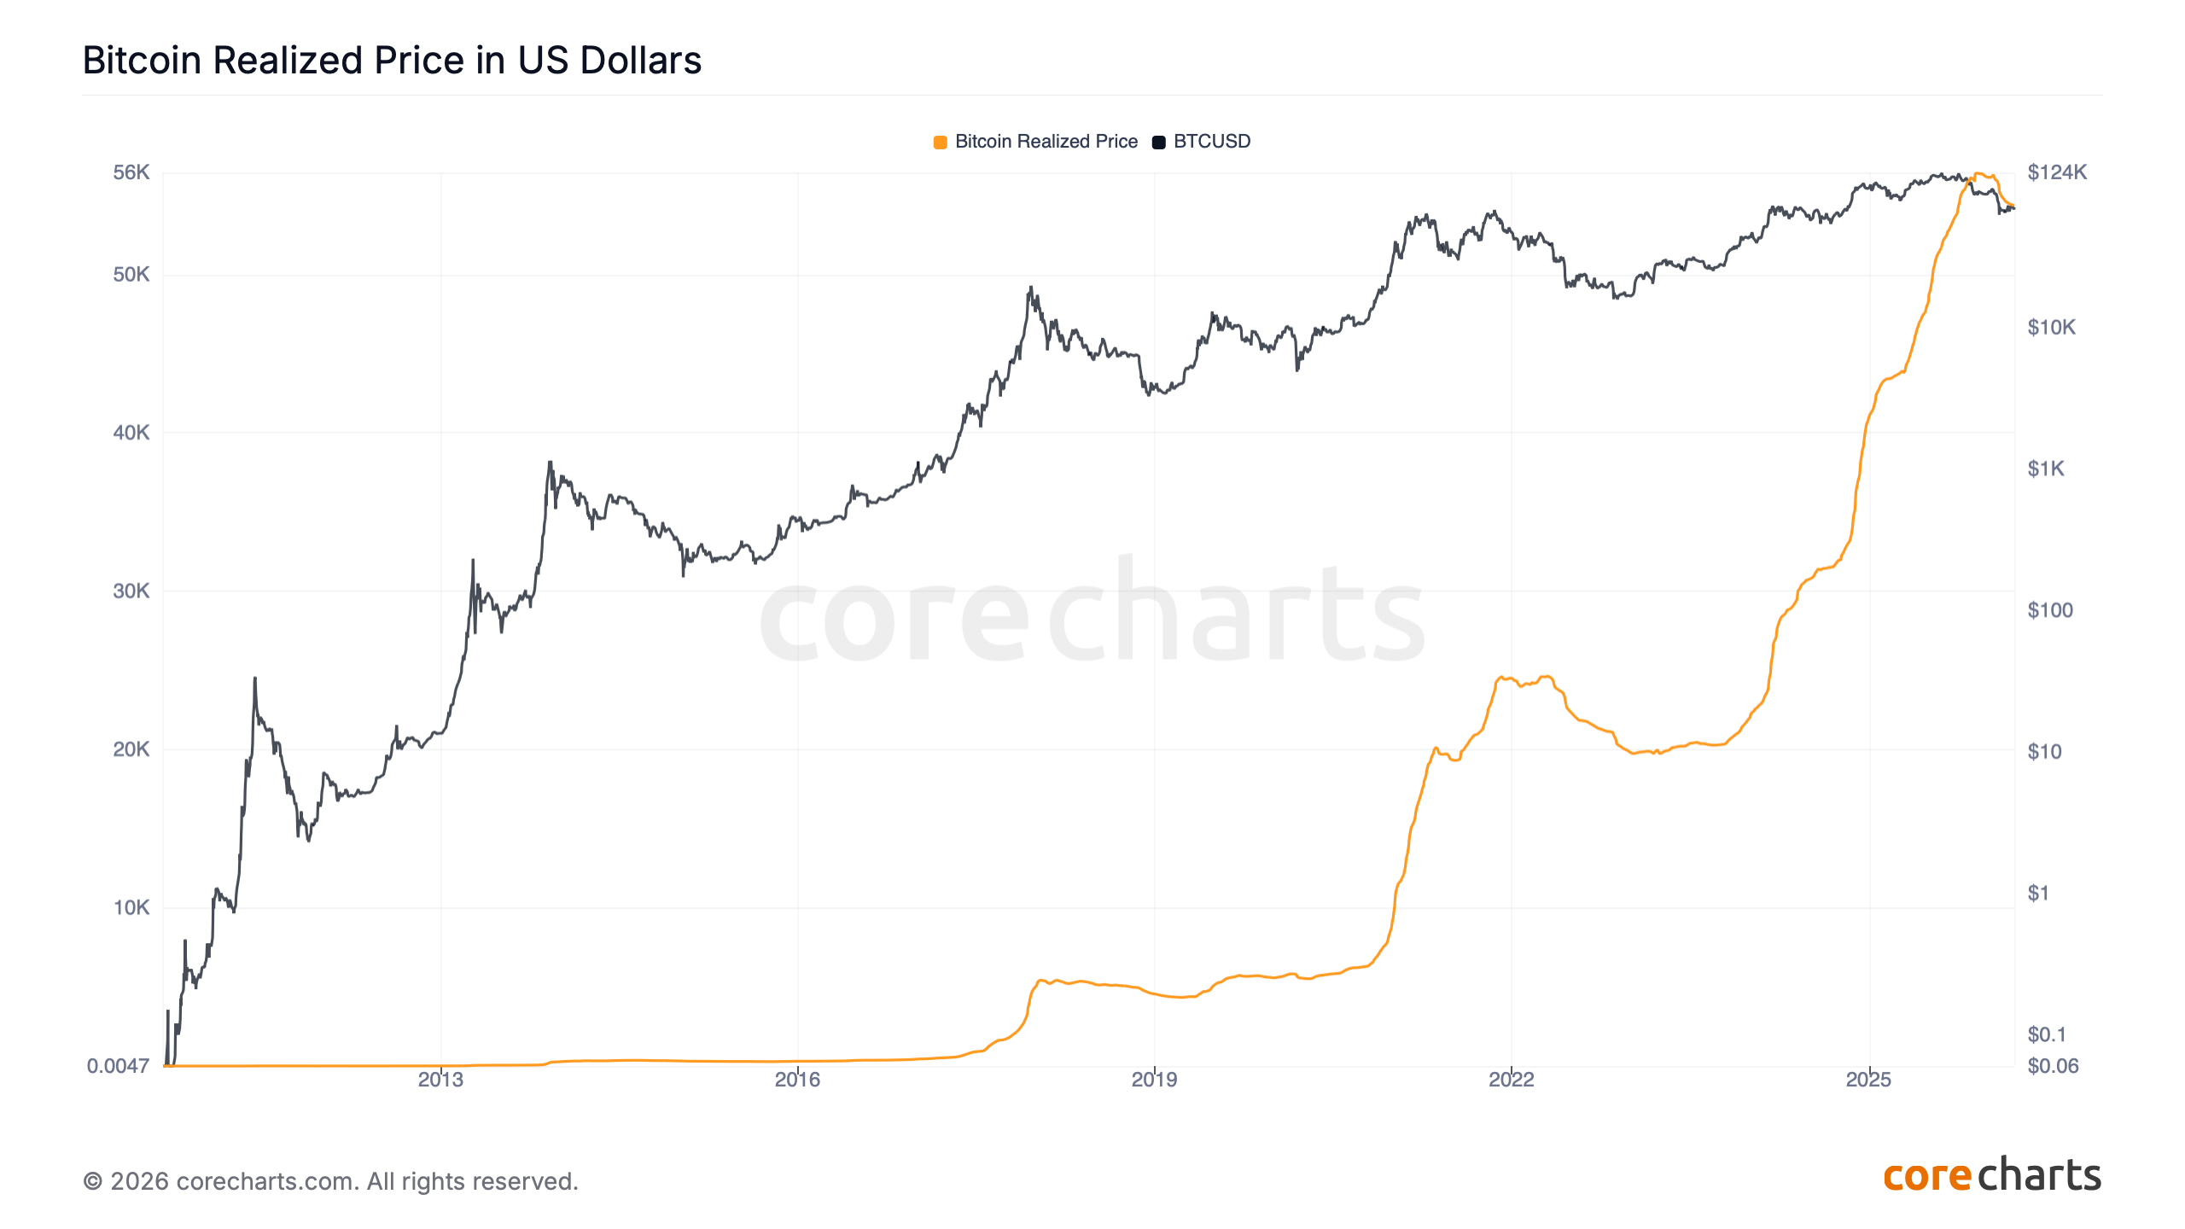Toggle the BTCUSD series label in legend
The width and height of the screenshot is (2185, 1229).
point(1211,142)
